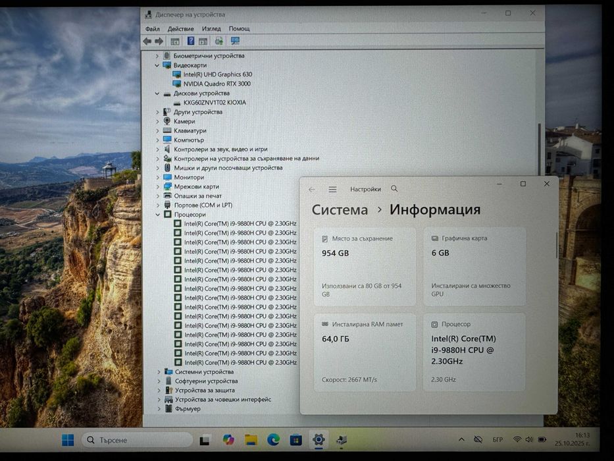
Task: Click the Back arrow in Device Manager toolbar
Action: click(x=147, y=41)
